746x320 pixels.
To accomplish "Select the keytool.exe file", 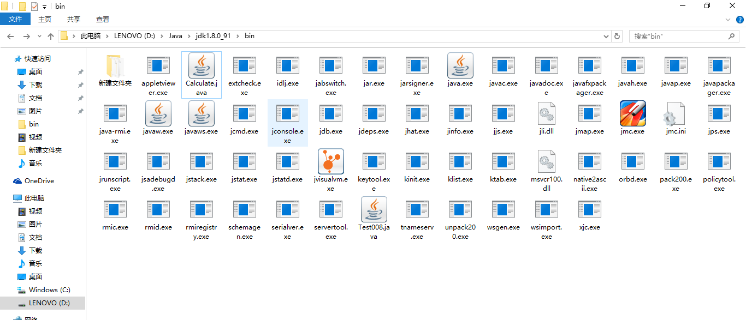I will tap(374, 171).
